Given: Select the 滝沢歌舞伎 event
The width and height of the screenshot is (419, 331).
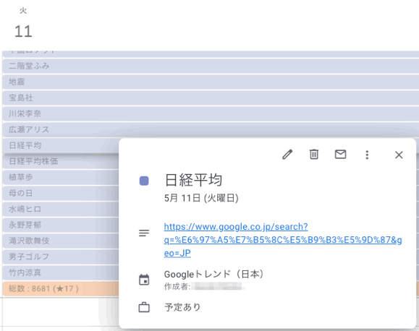Looking at the screenshot, I should (x=61, y=241).
